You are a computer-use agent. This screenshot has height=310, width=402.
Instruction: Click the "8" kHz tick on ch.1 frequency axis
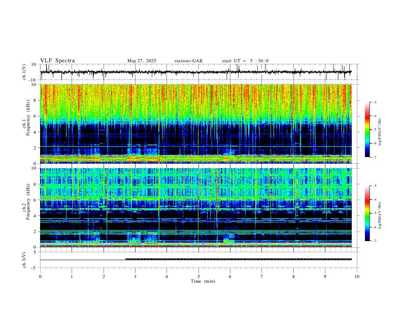[35, 100]
